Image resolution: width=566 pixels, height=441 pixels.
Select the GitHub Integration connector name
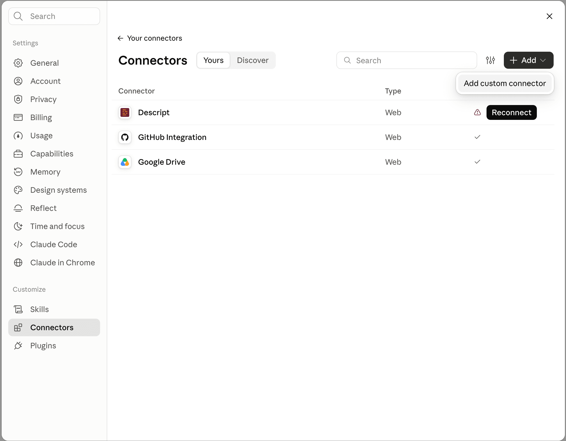(x=172, y=137)
